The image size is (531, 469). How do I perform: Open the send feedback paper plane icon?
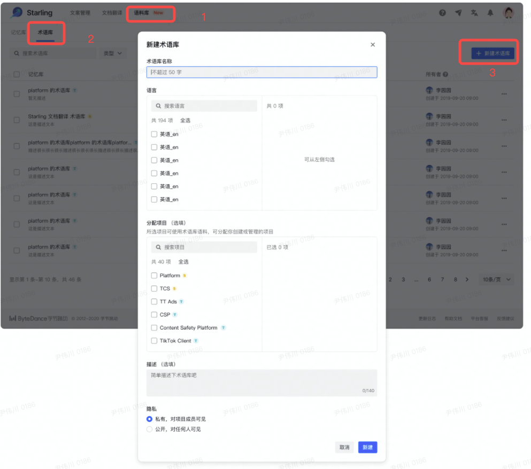458,13
